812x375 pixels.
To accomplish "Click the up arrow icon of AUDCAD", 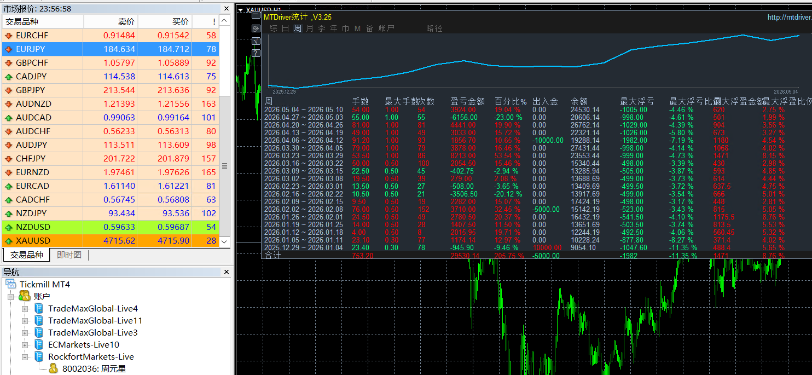I will coord(9,117).
